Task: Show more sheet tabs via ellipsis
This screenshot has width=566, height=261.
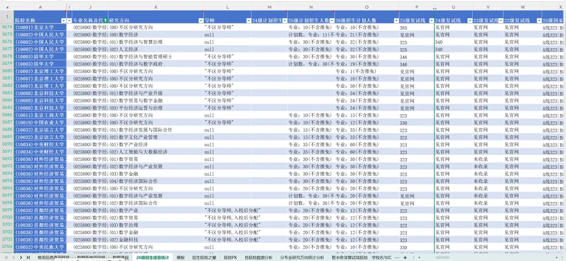Action: [x=397, y=257]
